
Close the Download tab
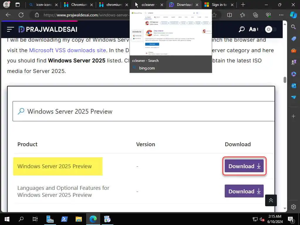[197, 5]
